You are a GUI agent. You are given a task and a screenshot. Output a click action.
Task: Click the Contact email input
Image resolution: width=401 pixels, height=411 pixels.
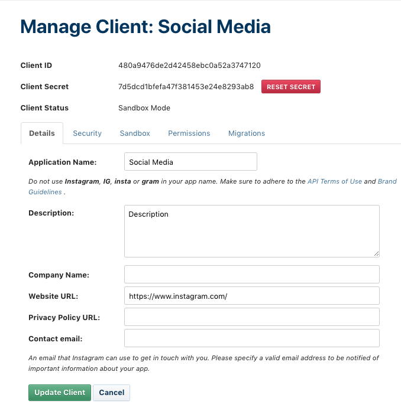(x=251, y=338)
